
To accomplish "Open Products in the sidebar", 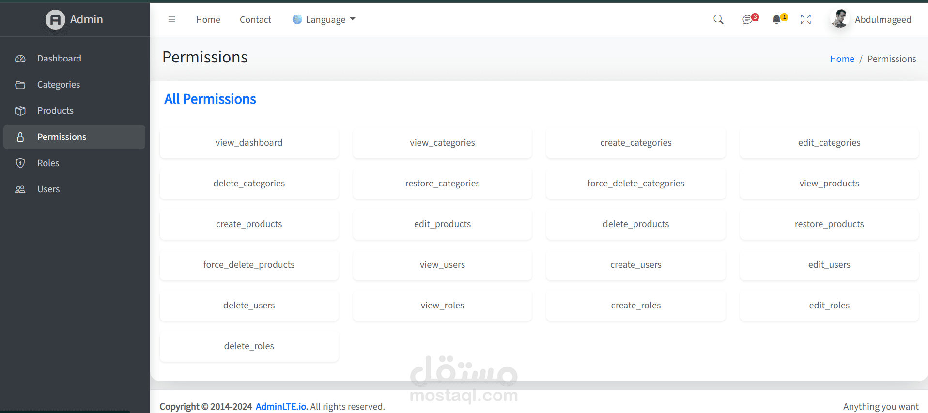I will click(x=75, y=111).
